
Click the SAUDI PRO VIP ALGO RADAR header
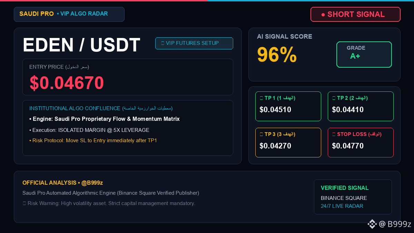click(x=69, y=14)
